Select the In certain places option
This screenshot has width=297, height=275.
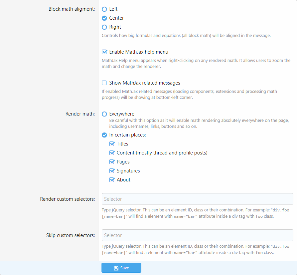click(104, 135)
